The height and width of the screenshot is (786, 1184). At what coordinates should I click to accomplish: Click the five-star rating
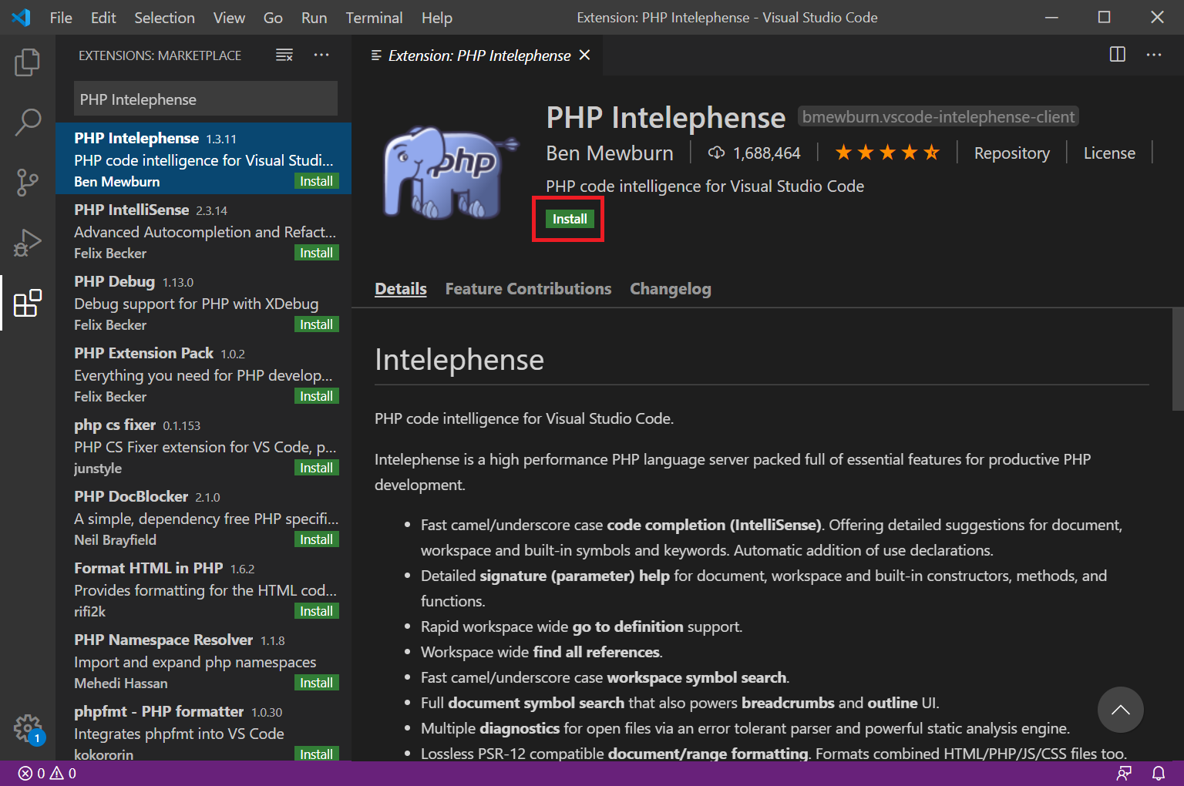887,153
